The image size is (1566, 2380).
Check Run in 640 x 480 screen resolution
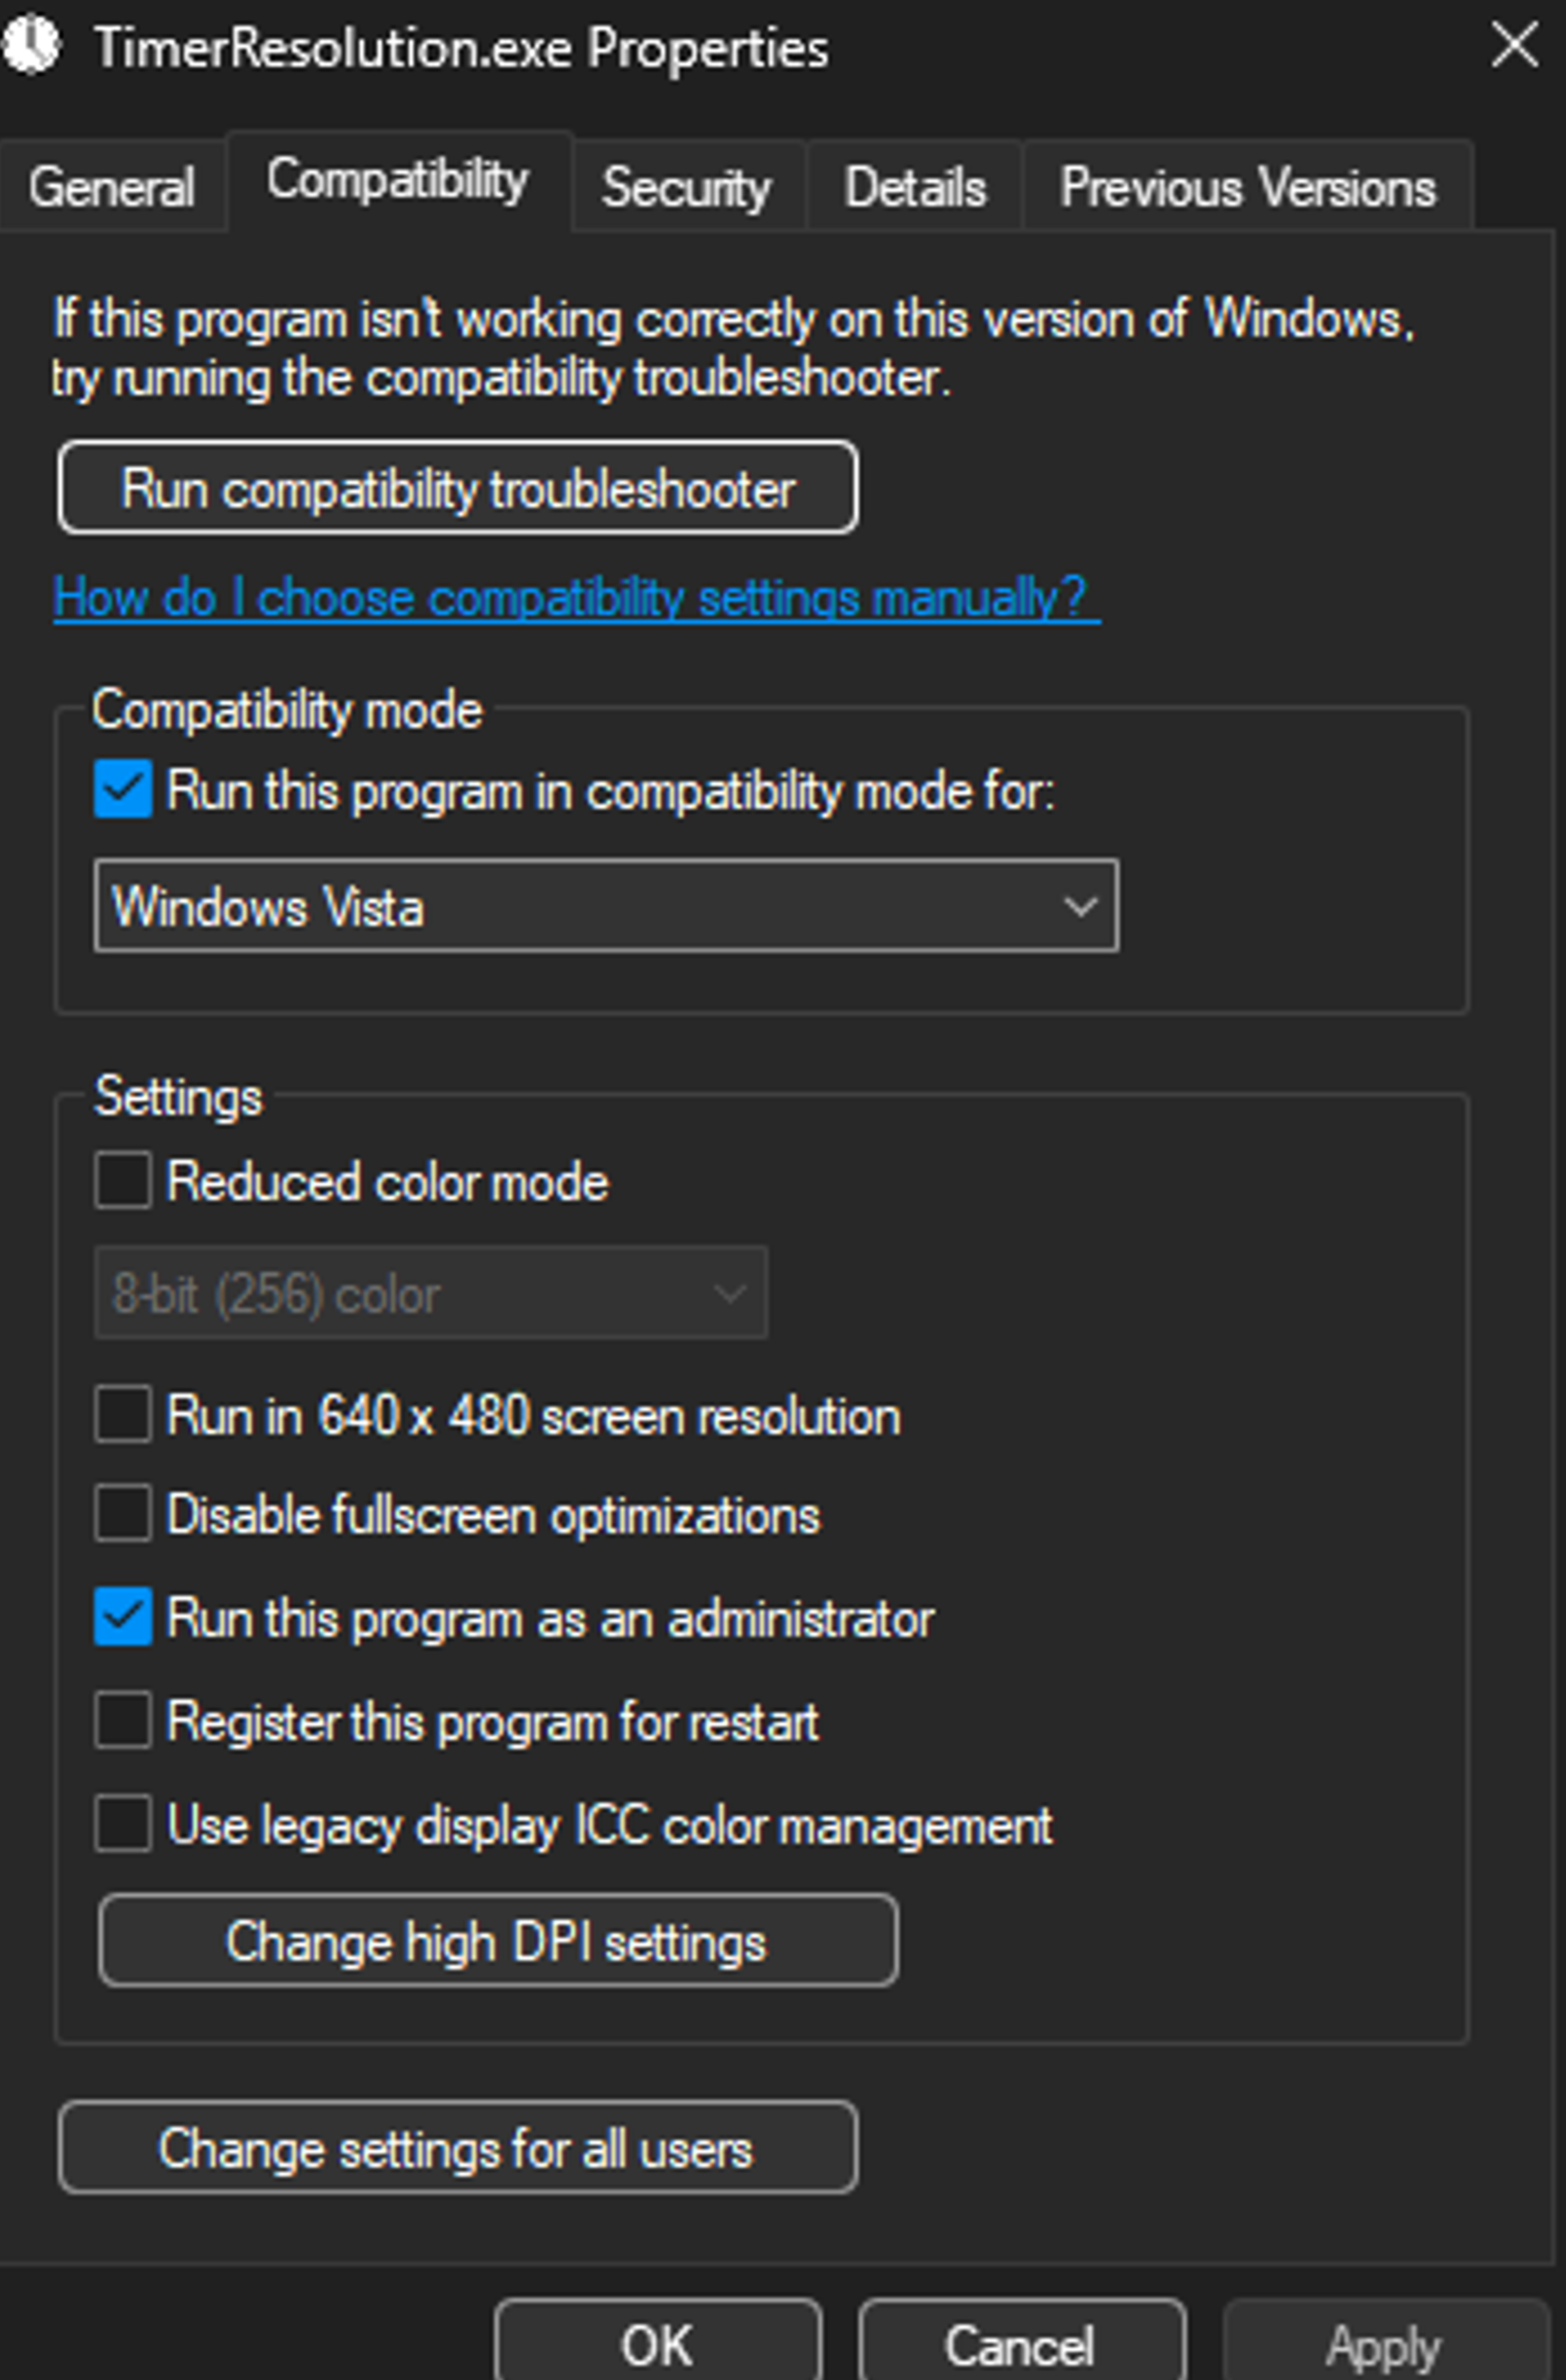coord(123,1415)
